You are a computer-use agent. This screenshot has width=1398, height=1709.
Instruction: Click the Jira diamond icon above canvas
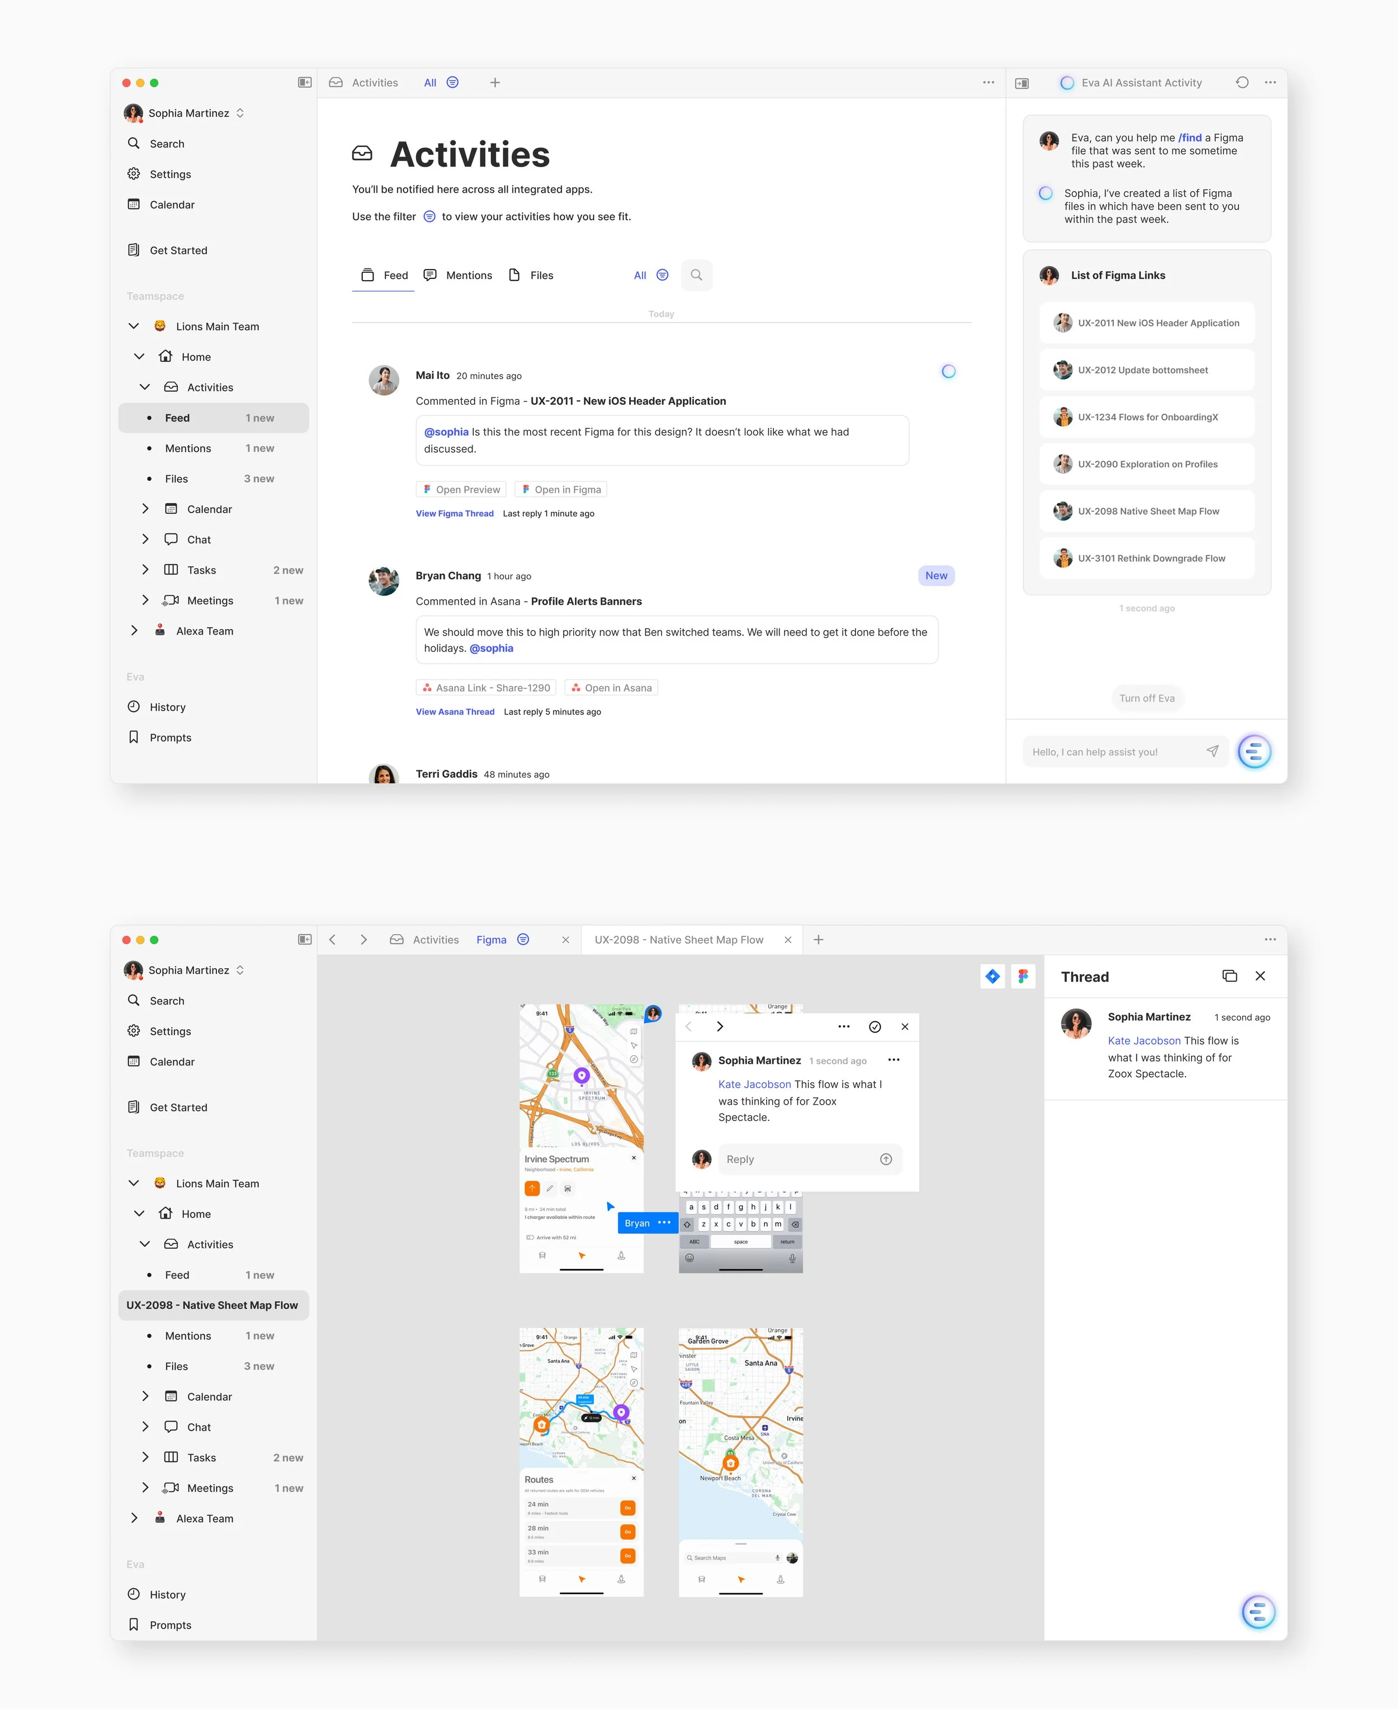pos(992,977)
